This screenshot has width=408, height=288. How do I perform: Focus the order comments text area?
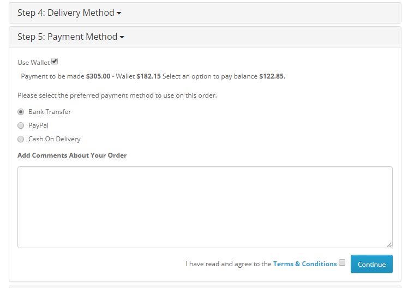[205, 207]
